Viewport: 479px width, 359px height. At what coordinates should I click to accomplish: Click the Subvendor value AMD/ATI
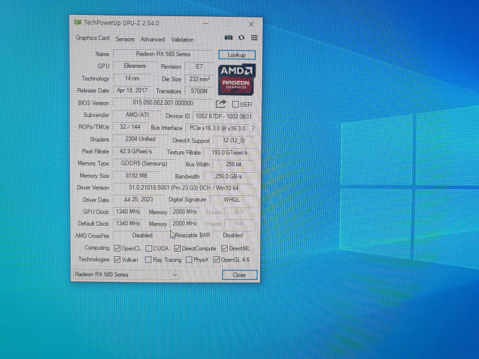(x=137, y=114)
